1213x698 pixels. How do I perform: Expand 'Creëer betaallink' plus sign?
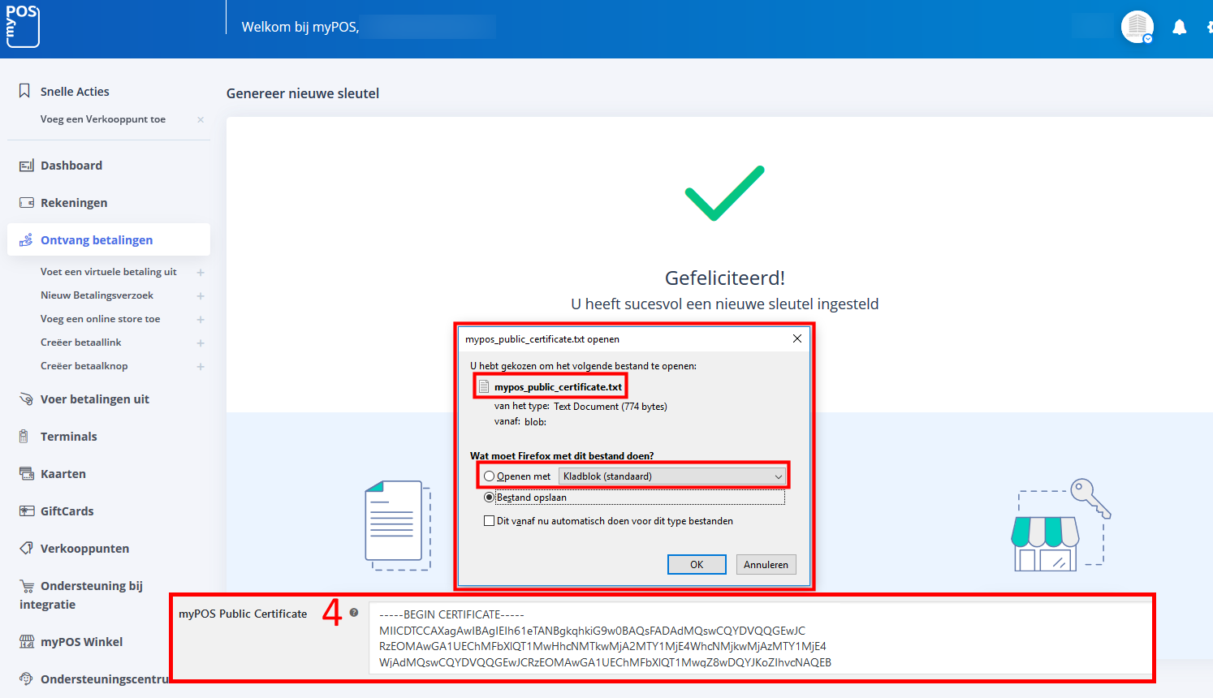(201, 343)
